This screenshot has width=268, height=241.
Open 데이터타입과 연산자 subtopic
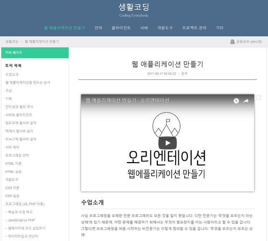point(22,236)
